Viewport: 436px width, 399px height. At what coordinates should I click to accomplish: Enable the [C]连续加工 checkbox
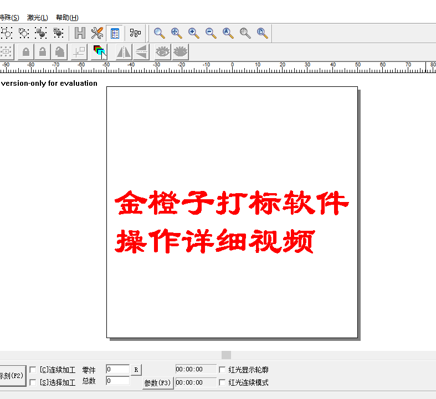click(33, 370)
